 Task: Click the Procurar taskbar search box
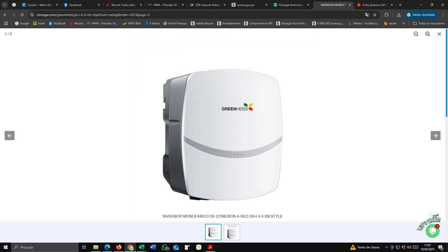click(45, 247)
